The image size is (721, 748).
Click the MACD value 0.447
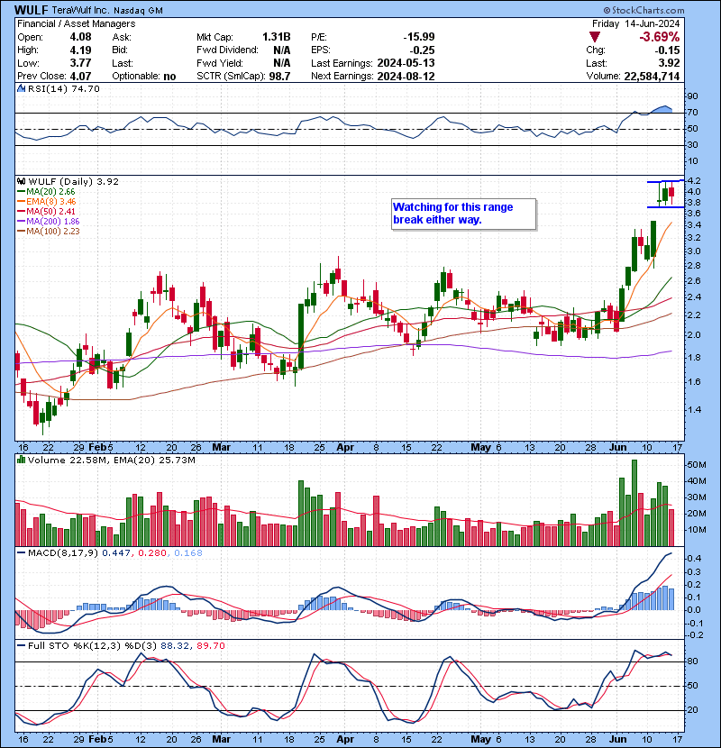pyautogui.click(x=116, y=553)
